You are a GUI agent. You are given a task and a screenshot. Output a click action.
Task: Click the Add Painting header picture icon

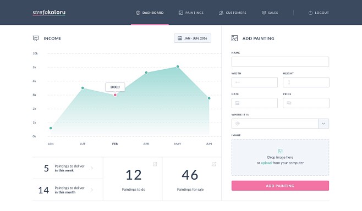coord(234,38)
